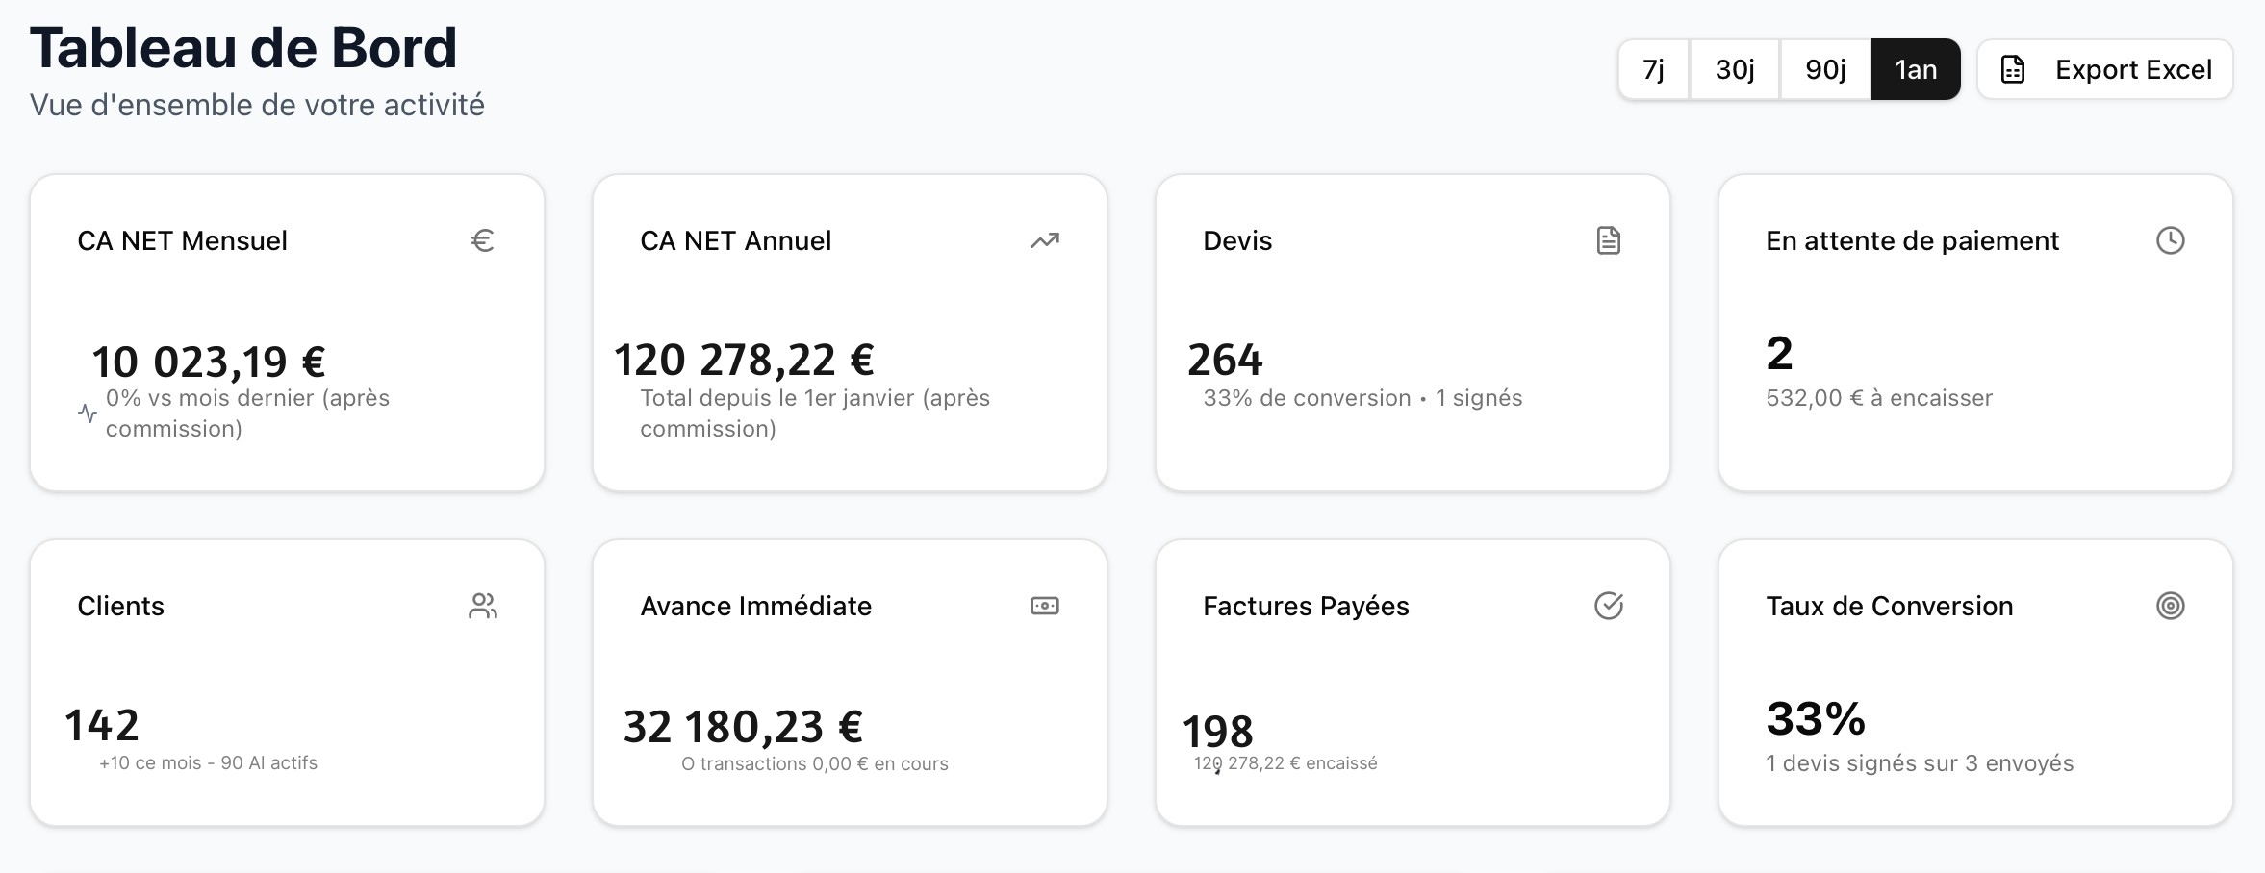Click the euro icon on CA NET Mensuel
This screenshot has height=873, width=2265.
482,240
